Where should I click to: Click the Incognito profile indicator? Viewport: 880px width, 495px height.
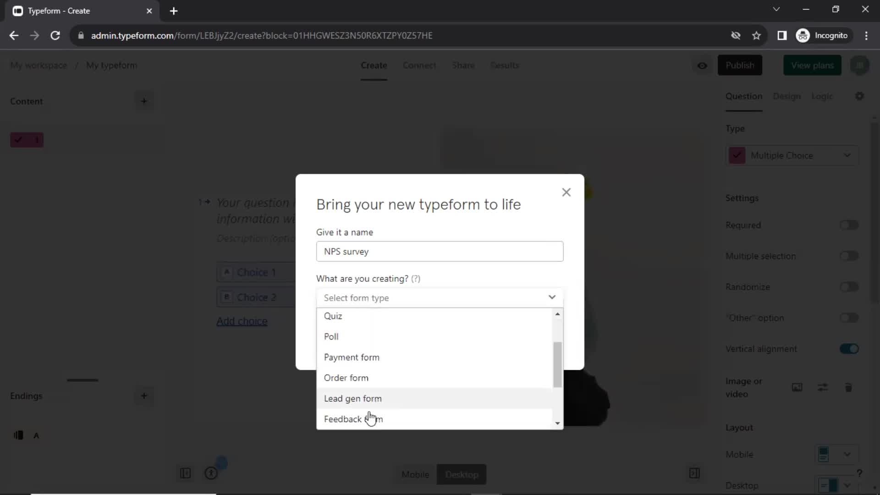pos(823,35)
